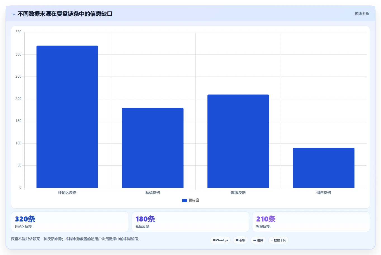
Task: Click the 私信反馈 x-axis label
Action: click(153, 193)
